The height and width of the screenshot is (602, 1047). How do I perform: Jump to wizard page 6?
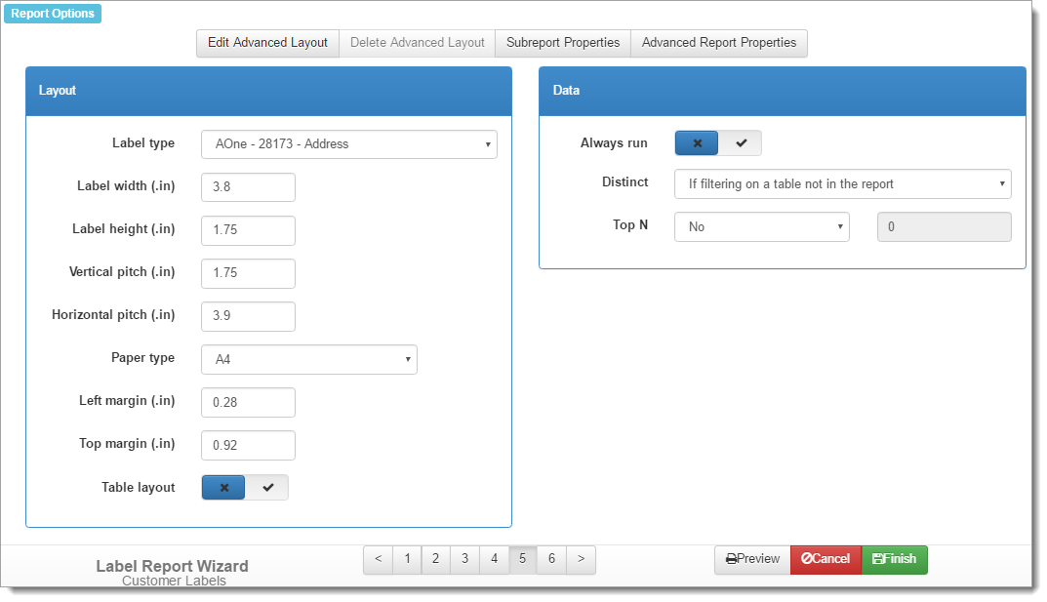551,559
